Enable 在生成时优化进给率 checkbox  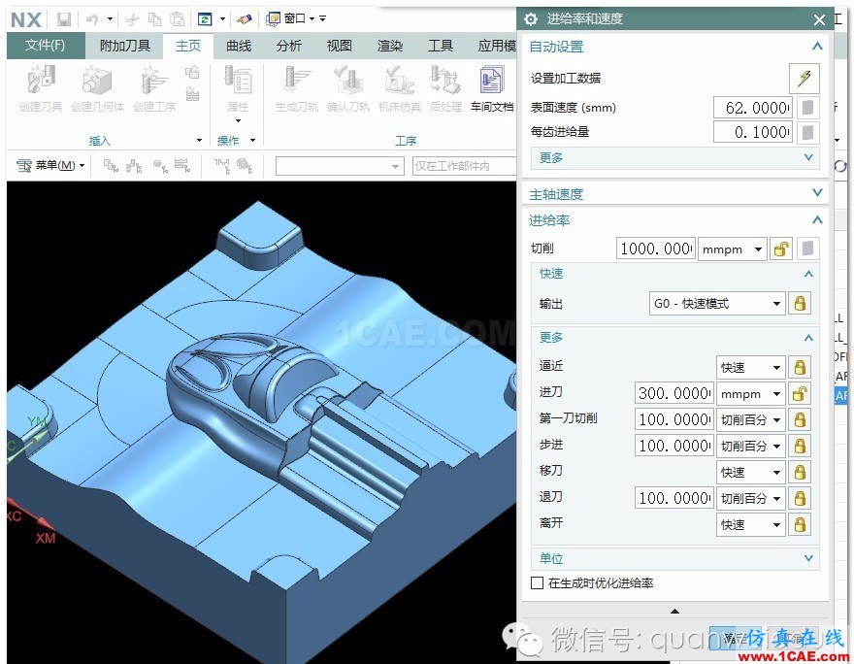[537, 582]
